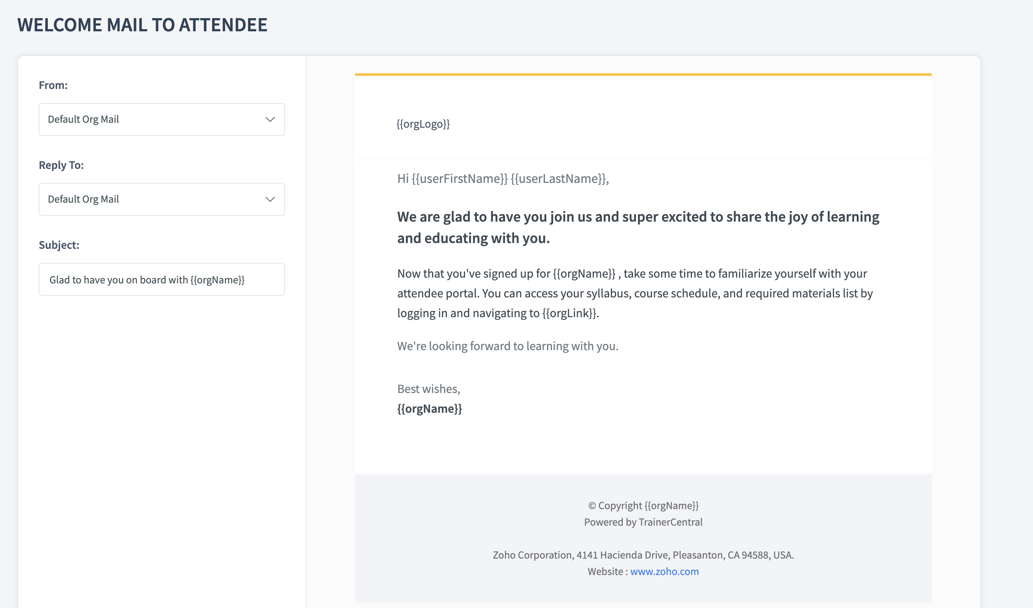Click 'We're looking forward' sentence
Viewport: 1033px width, 608px height.
point(507,346)
